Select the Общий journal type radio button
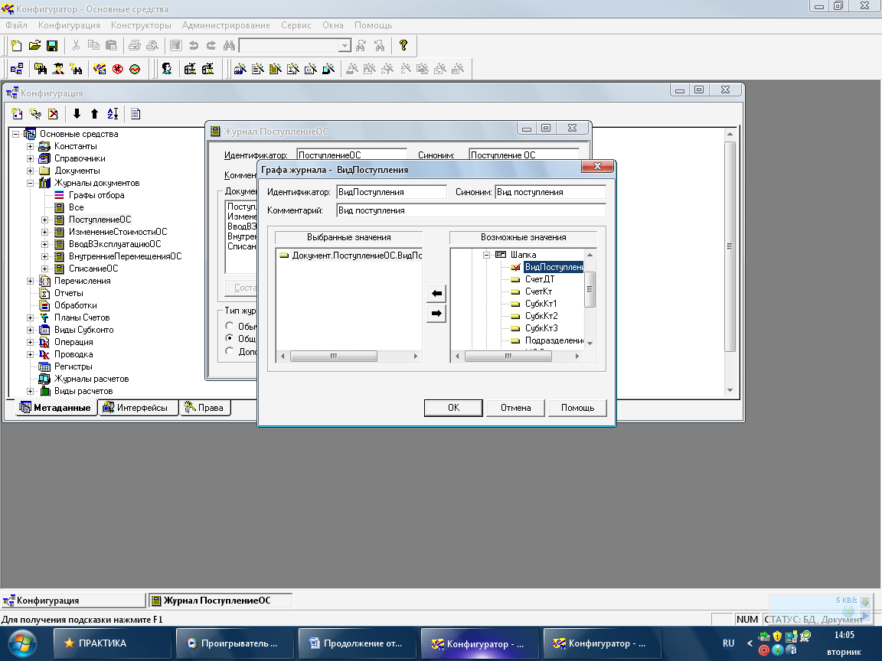 (229, 338)
